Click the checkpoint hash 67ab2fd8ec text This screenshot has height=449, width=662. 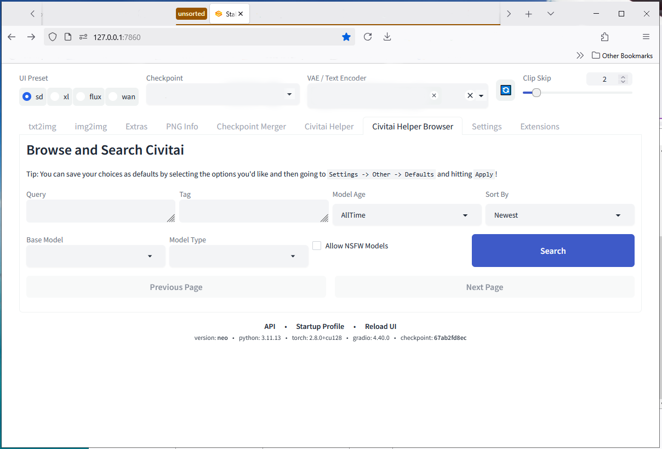450,338
